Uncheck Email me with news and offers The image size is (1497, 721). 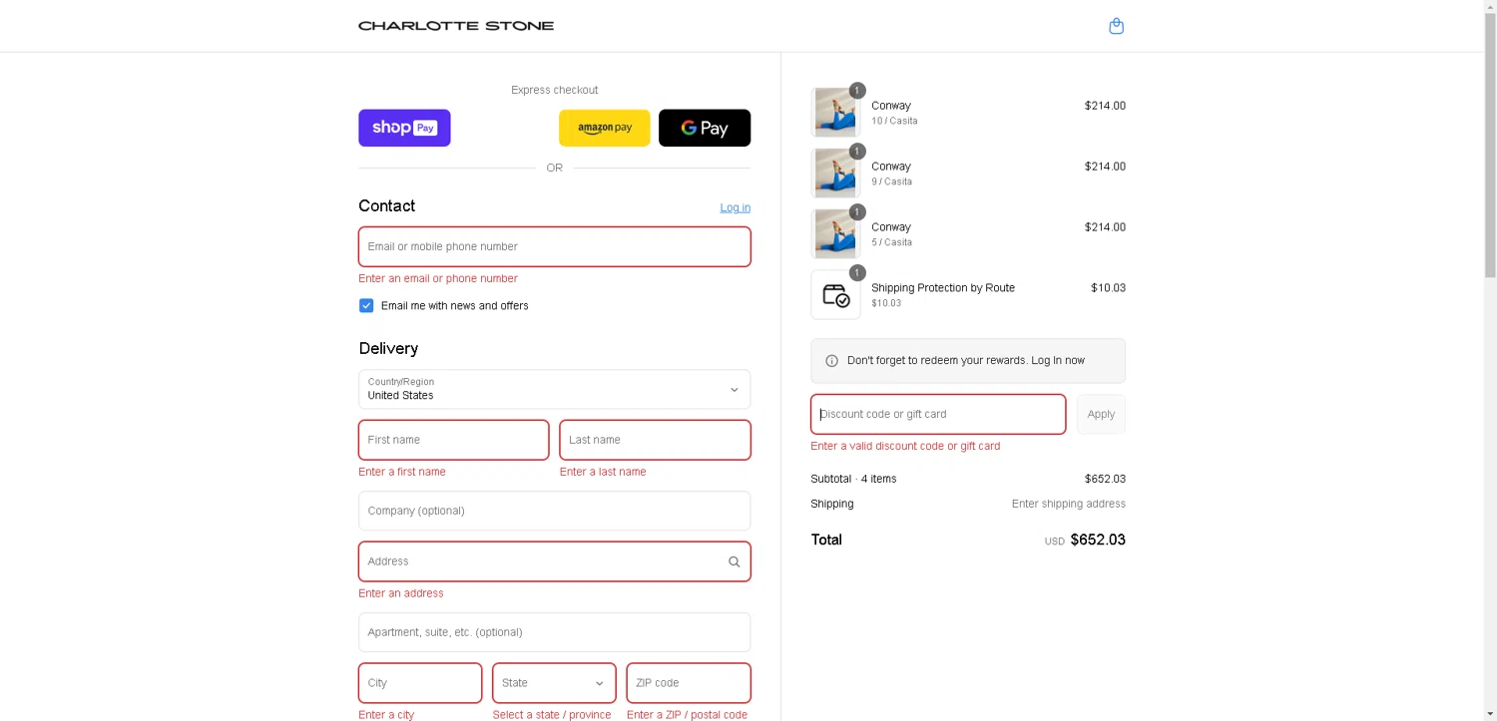click(x=366, y=306)
